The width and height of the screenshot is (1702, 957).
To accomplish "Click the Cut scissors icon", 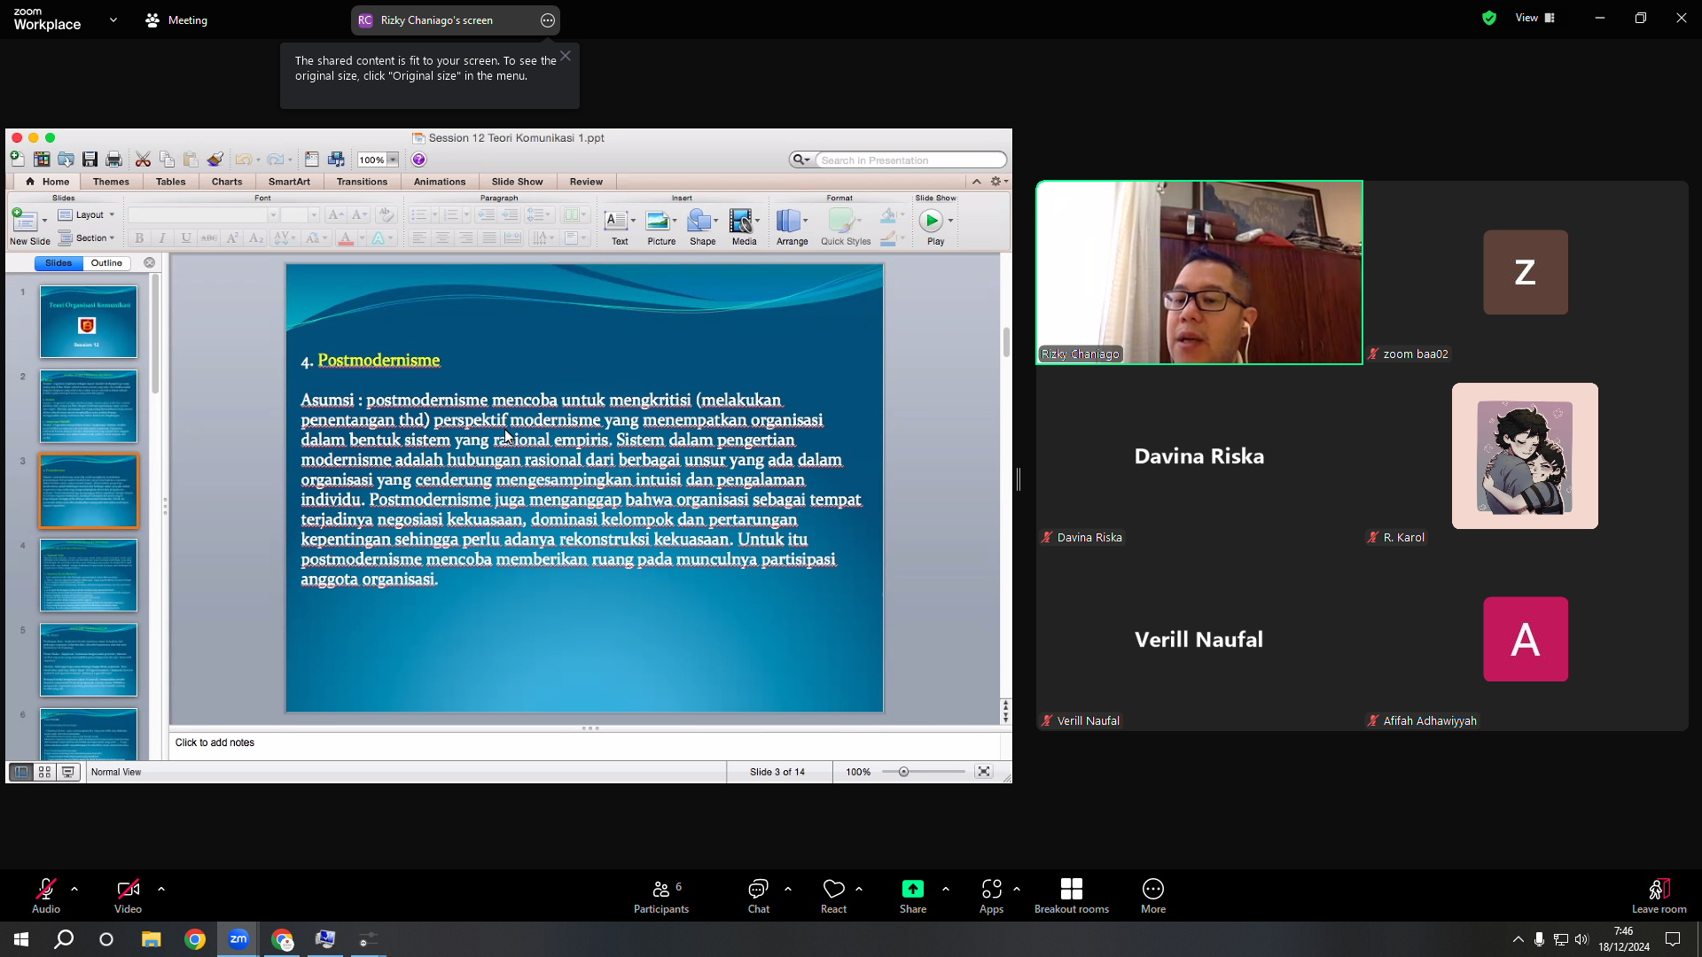I will (x=143, y=159).
